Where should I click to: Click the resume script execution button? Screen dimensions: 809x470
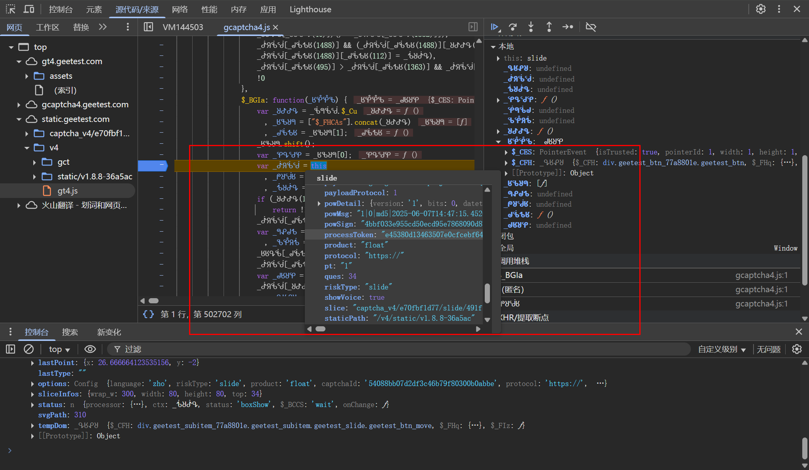[495, 27]
